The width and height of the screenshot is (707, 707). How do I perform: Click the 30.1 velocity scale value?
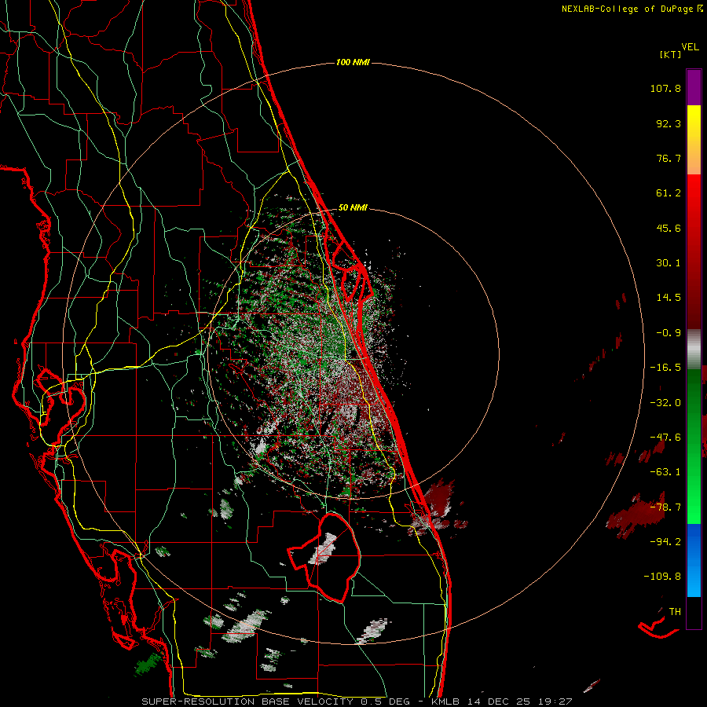point(669,263)
